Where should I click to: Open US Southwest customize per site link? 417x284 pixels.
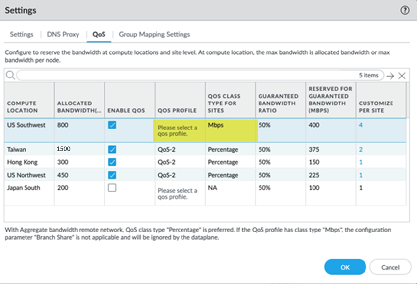tap(361, 125)
